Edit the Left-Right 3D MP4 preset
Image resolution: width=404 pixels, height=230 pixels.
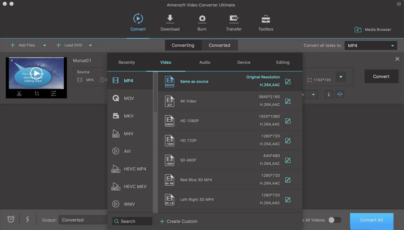click(x=288, y=200)
